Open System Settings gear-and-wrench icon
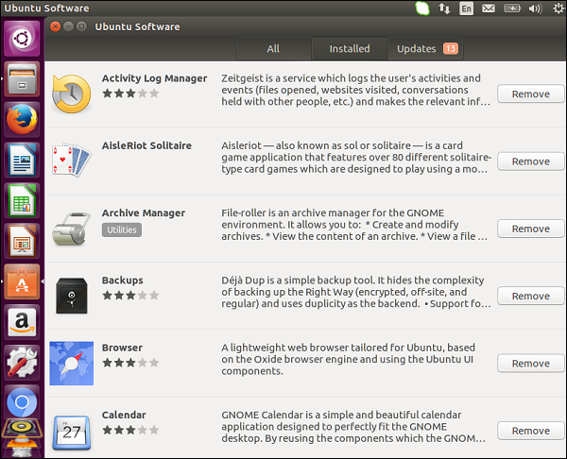Screen dimensions: 567x459 pos(23,363)
